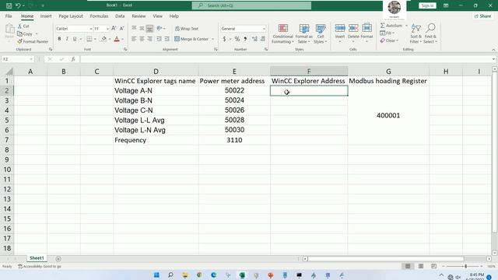Click Decrease Decimal icon
The width and height of the screenshot is (498, 280).
(x=263, y=39)
